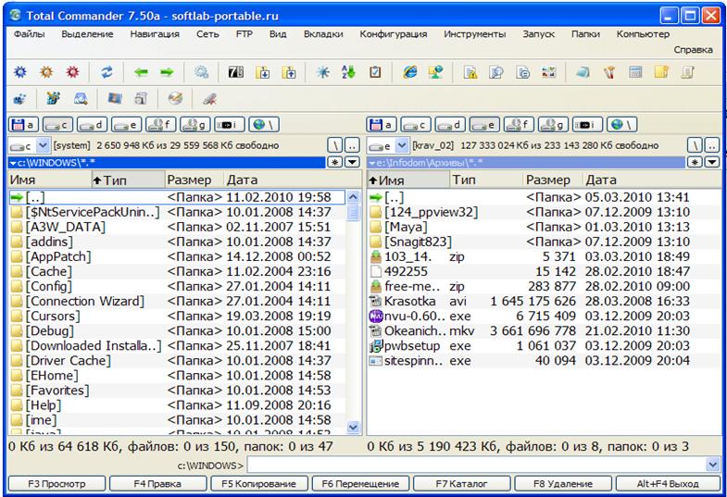Open network neighborhood button in right panel
727x497 pixels.
pyautogui.click(x=621, y=125)
